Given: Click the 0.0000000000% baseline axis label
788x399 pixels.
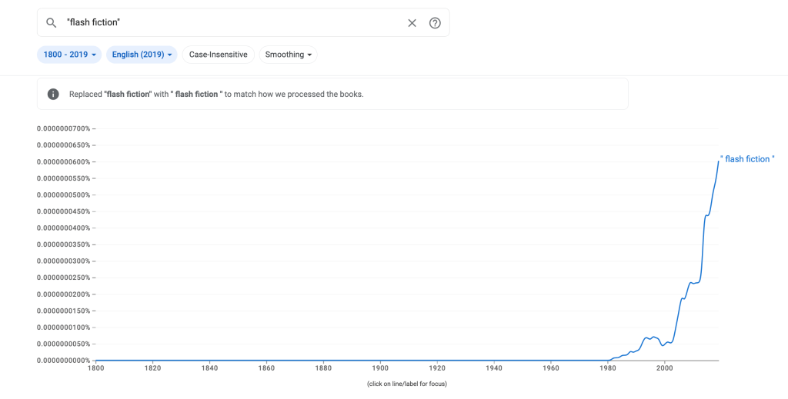Looking at the screenshot, I should (64, 360).
